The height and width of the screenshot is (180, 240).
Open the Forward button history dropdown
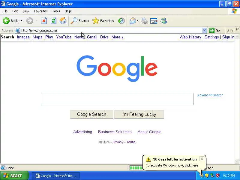(x=37, y=21)
